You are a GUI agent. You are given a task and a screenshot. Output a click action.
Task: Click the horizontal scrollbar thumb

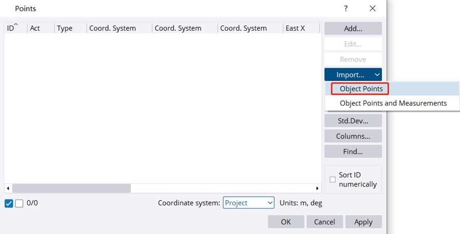(x=71, y=188)
